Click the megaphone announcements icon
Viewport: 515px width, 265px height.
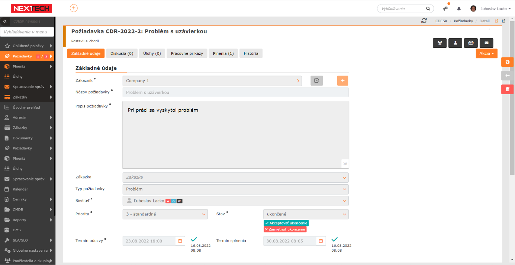pyautogui.click(x=445, y=9)
